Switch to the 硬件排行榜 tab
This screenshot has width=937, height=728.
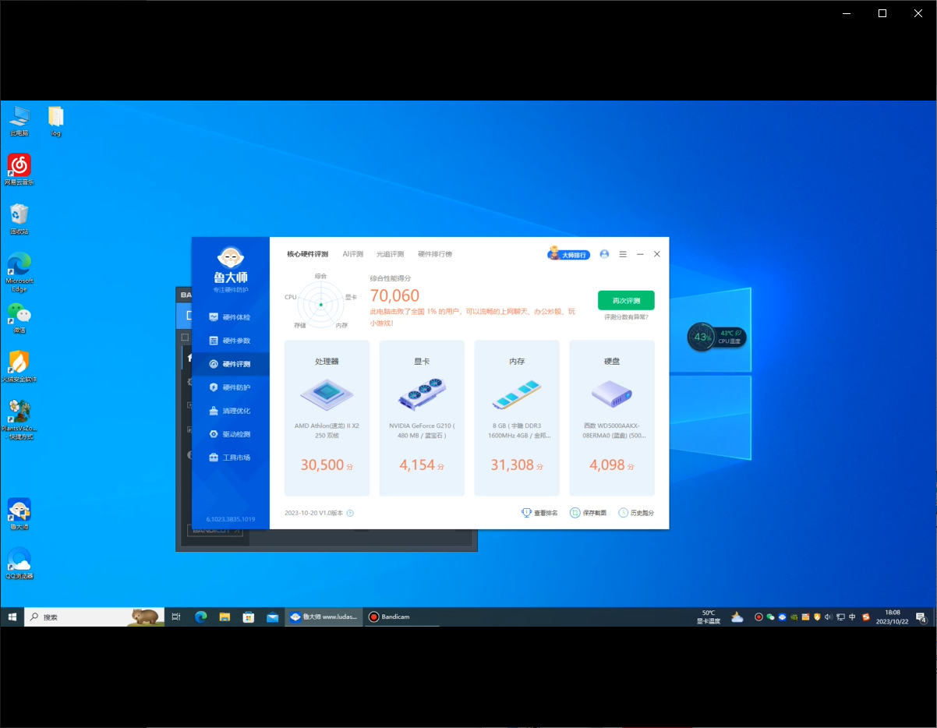pos(435,254)
